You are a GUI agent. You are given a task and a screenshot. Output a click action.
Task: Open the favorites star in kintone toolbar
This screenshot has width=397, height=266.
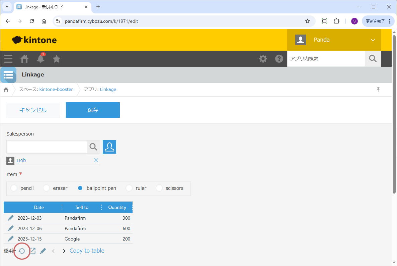click(57, 59)
